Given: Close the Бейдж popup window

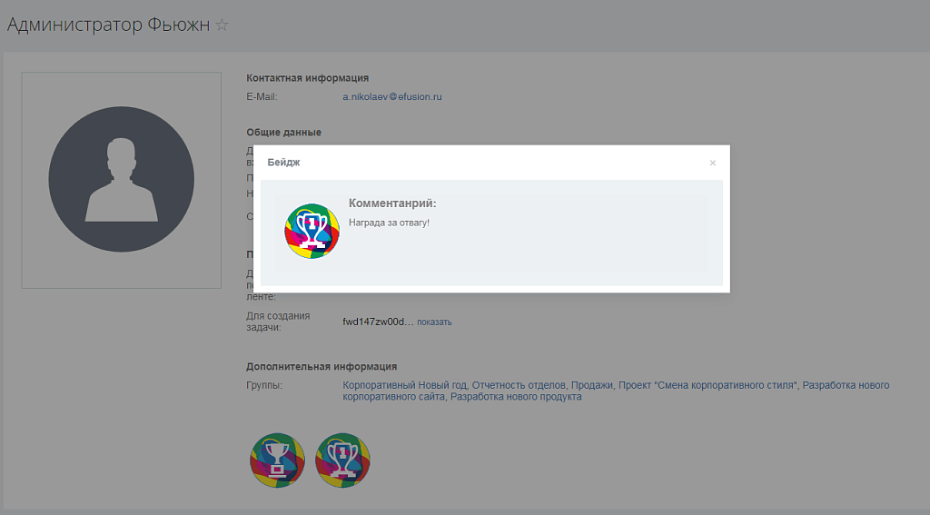Looking at the screenshot, I should (712, 163).
